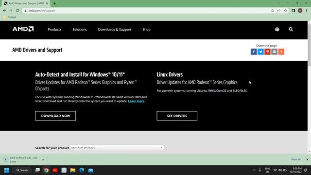Viewport: 311px width, 175px height.
Task: Expand the search all products dropdown
Action: click(117, 147)
